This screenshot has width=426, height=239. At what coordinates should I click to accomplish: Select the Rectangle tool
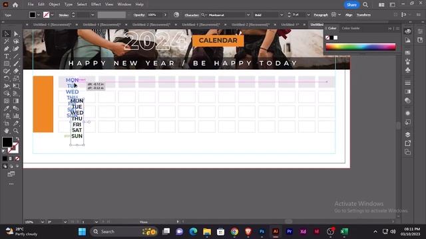coord(7,64)
